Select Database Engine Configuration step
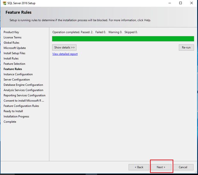The height and width of the screenshot is (175, 198). click(x=23, y=85)
